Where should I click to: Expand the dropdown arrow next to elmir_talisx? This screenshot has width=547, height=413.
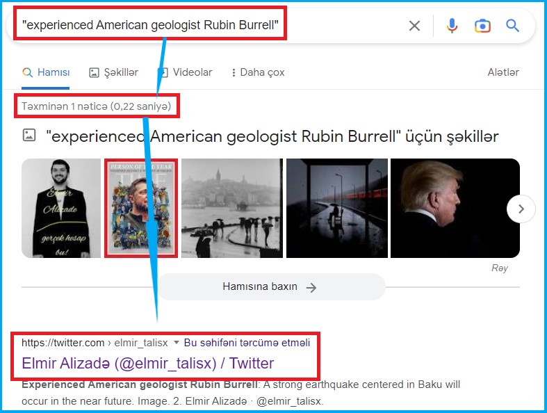point(177,343)
